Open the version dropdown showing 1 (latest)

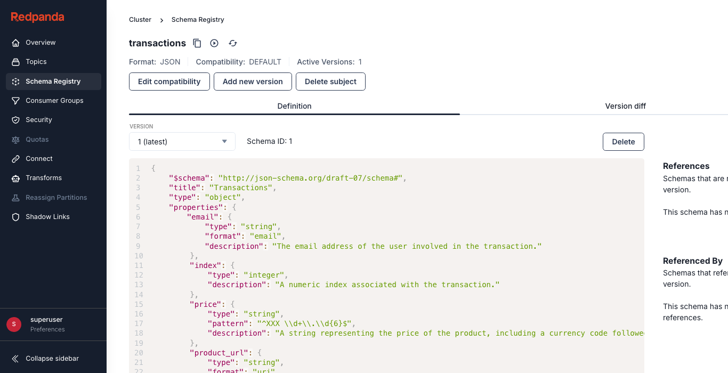point(182,142)
